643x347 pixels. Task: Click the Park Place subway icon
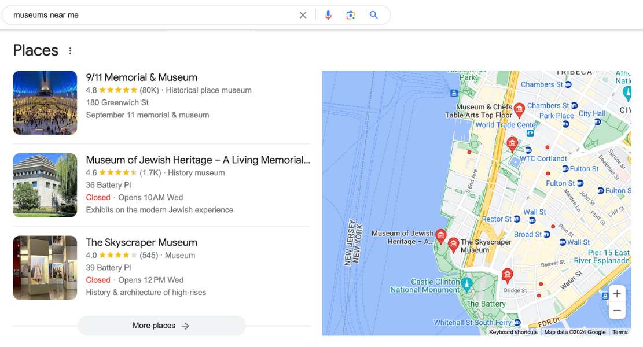pos(566,124)
